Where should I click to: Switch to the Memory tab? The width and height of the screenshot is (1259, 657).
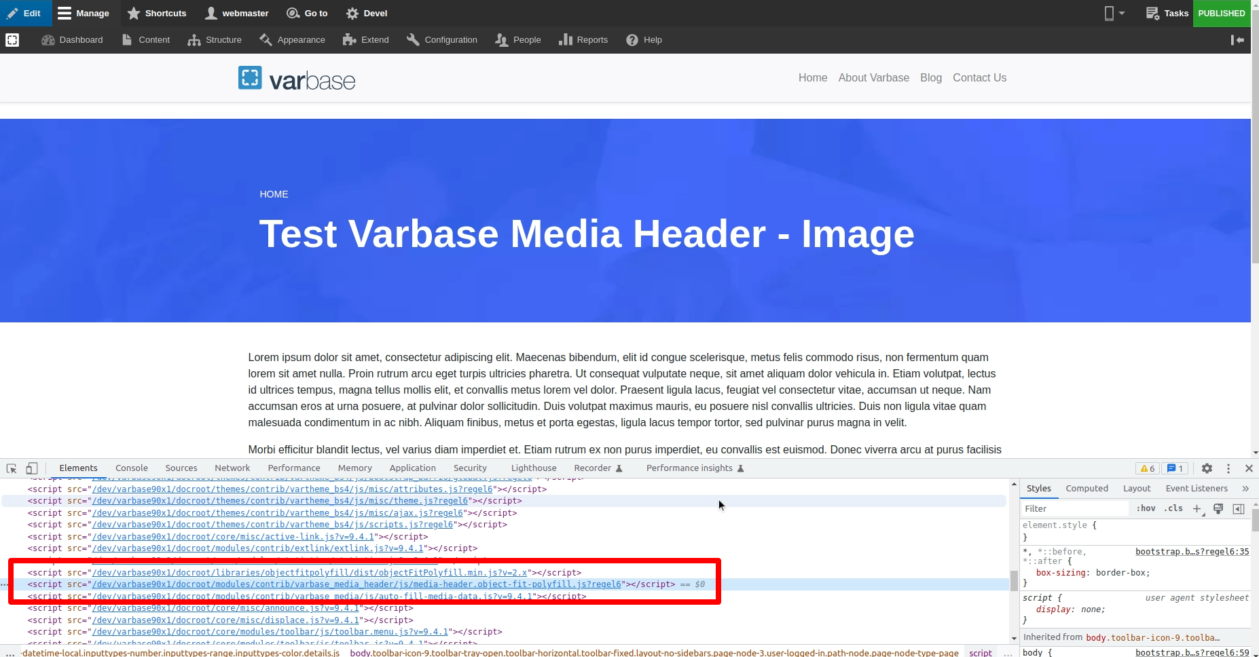tap(355, 468)
